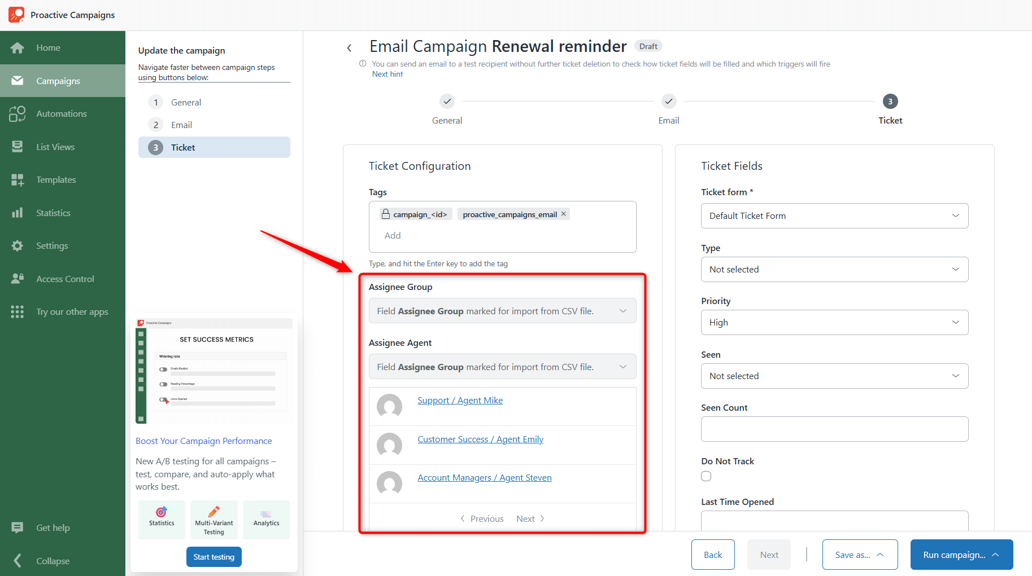Open Try our other apps

[x=72, y=311]
